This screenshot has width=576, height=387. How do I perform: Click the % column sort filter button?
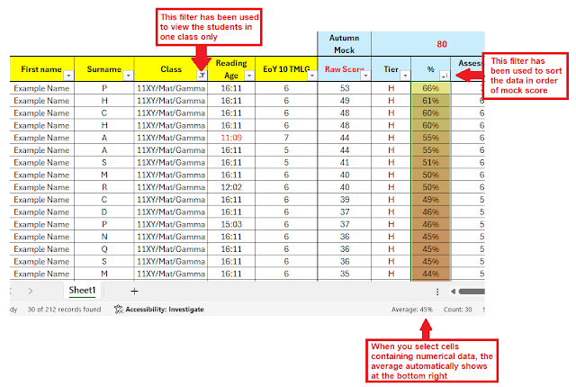(444, 76)
